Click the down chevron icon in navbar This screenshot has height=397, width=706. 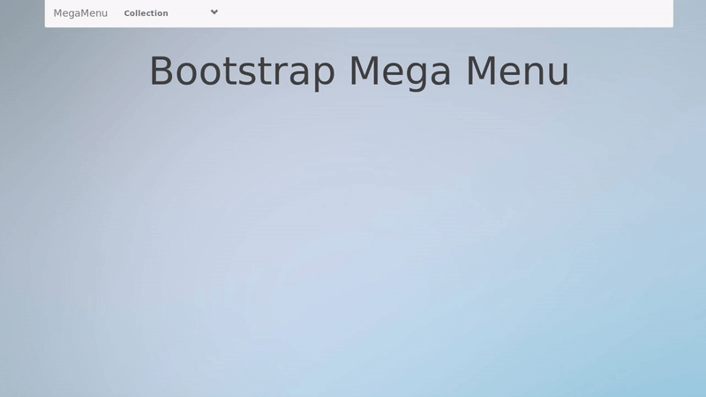pyautogui.click(x=214, y=12)
